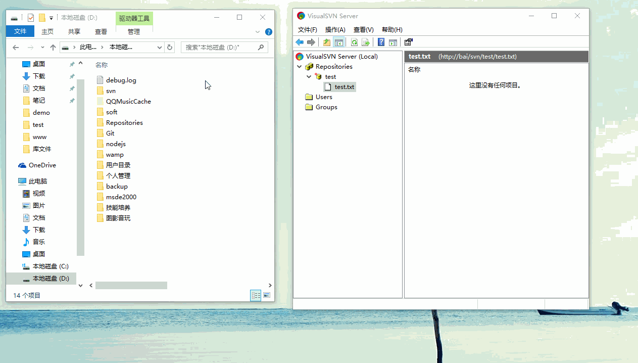Screen dimensions: 638x363
Task: Click the 名称 column header in VisualSVN
Action: (x=414, y=70)
